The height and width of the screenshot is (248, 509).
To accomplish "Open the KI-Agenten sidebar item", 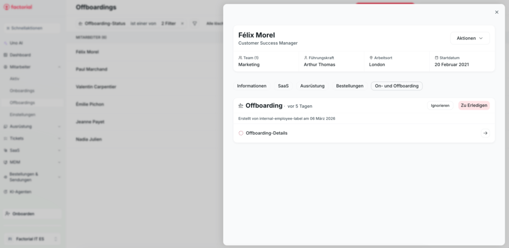I will pyautogui.click(x=20, y=191).
